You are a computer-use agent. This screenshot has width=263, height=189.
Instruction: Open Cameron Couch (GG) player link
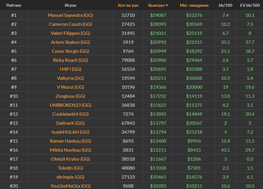point(71,24)
